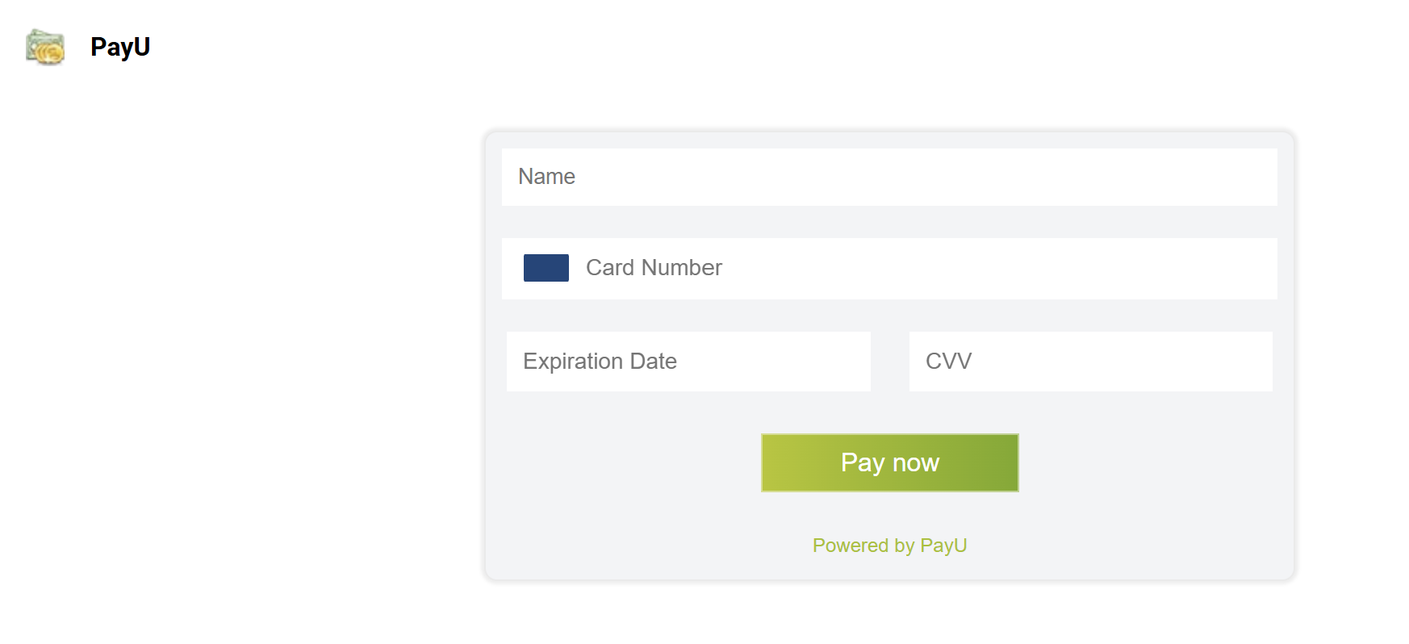
Task: Click the blue card brand icon
Action: point(546,268)
